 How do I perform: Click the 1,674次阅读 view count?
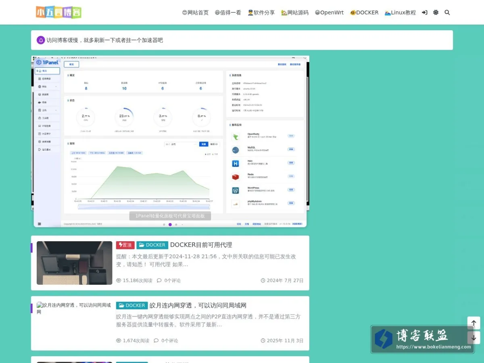(x=133, y=340)
